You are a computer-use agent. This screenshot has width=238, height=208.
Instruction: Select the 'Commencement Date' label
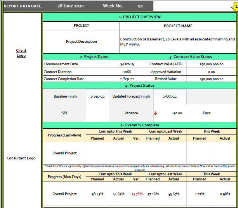coord(61,64)
